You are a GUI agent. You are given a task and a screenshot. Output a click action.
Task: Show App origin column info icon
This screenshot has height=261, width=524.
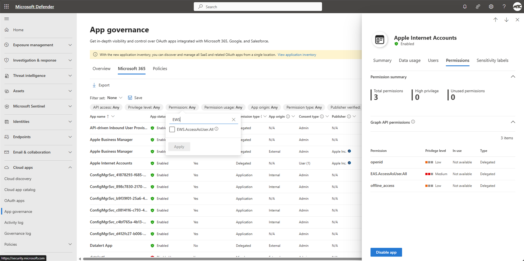(288, 116)
